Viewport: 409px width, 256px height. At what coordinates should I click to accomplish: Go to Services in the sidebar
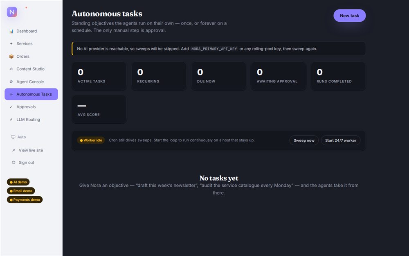click(31, 44)
